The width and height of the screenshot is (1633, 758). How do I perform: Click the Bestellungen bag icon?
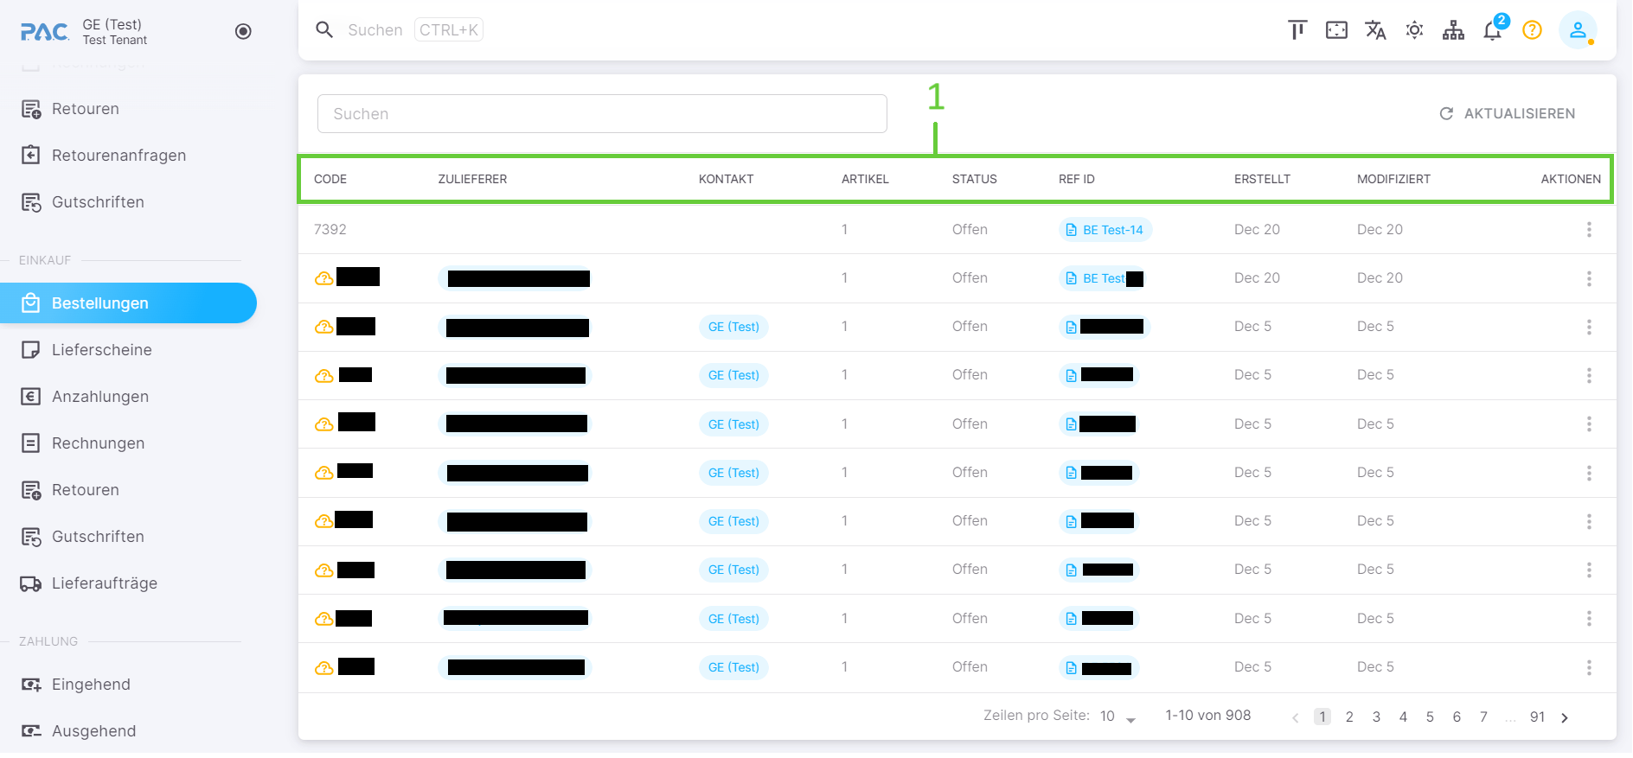click(x=31, y=303)
